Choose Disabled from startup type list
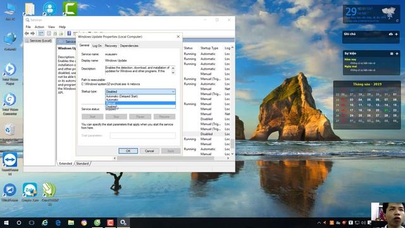This screenshot has width=405, height=228. 140,106
